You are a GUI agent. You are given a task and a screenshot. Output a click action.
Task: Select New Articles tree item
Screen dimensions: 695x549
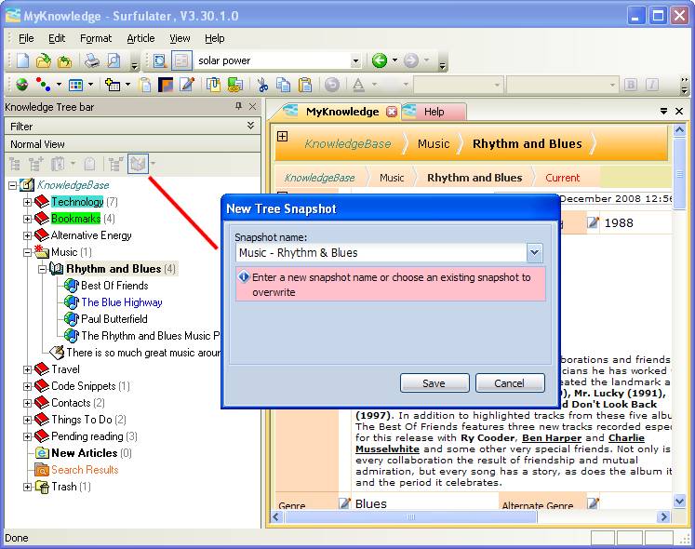[x=85, y=453]
